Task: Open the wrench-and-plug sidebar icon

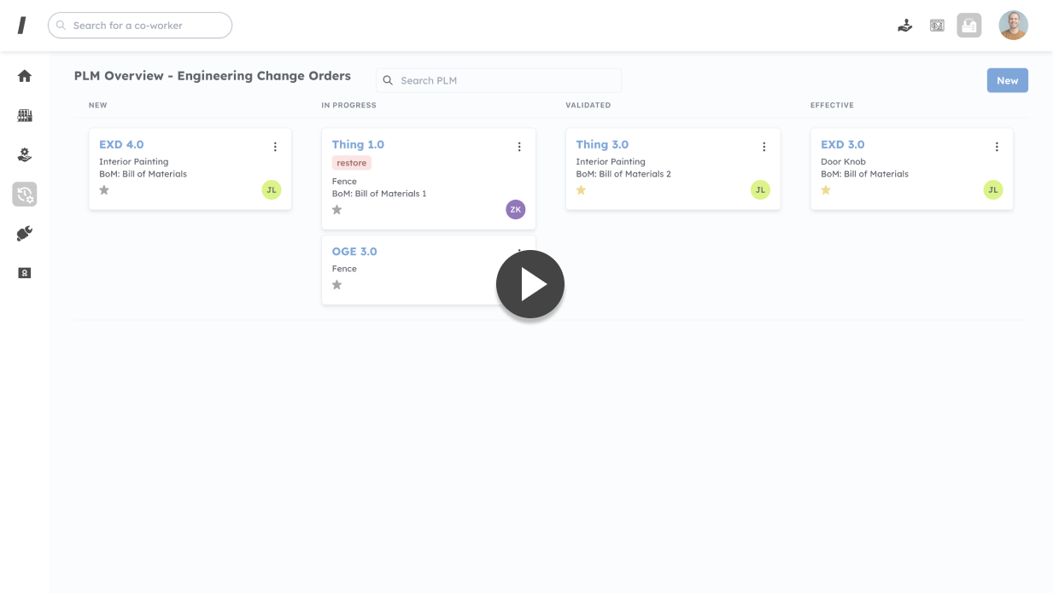Action: 25,234
